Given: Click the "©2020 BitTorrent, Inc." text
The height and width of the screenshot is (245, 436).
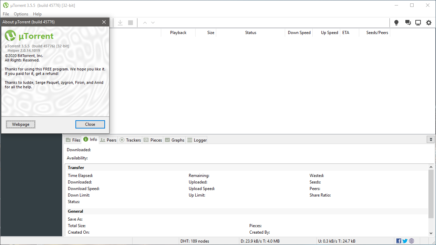Looking at the screenshot, I should (x=24, y=55).
